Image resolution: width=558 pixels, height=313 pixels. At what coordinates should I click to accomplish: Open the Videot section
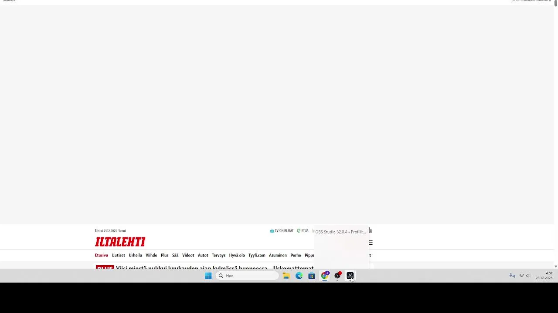[188, 256]
